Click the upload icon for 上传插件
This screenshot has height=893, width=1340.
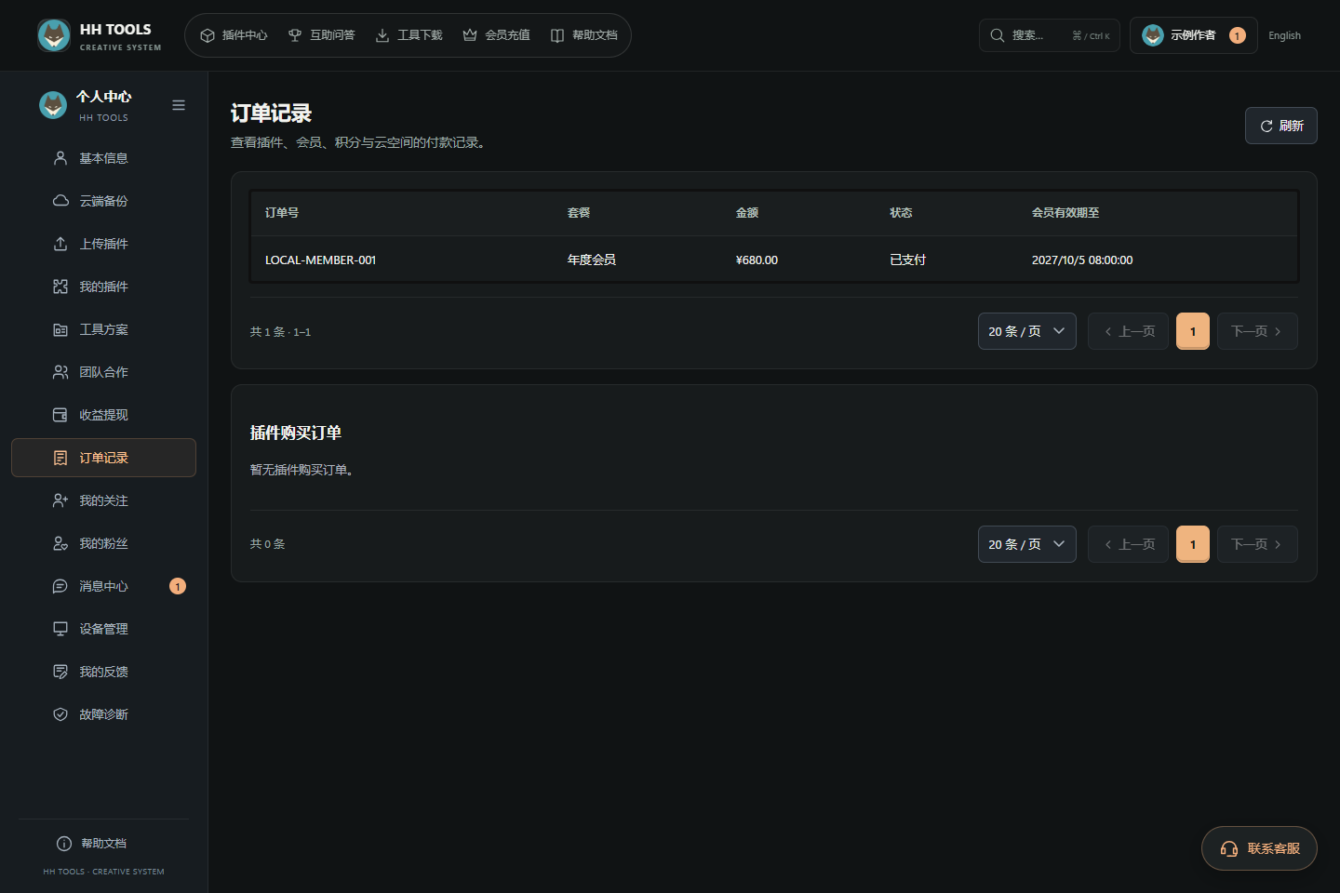click(60, 244)
